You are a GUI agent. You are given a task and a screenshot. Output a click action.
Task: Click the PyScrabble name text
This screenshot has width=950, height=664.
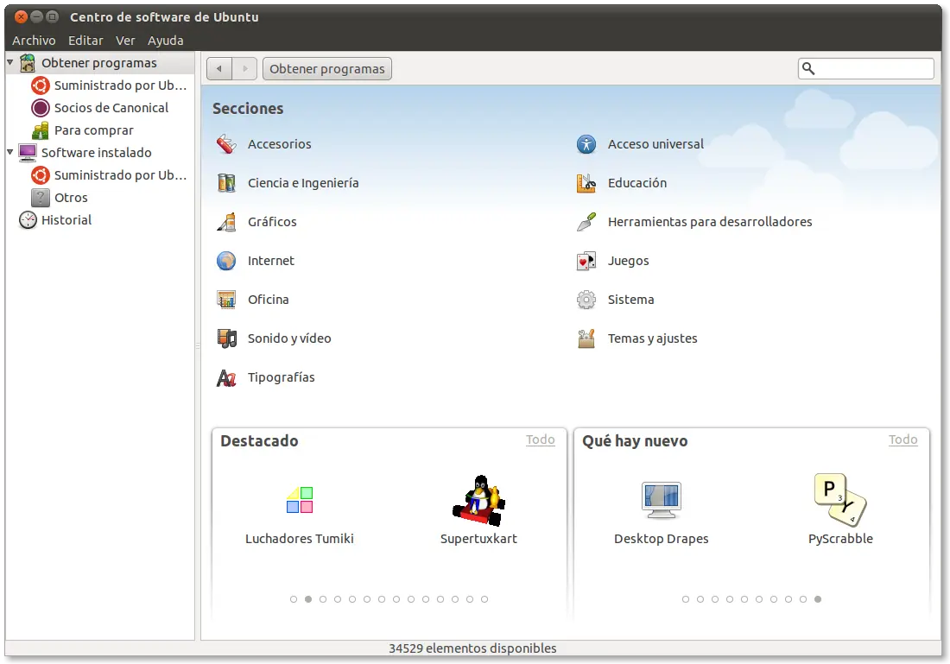coord(840,539)
